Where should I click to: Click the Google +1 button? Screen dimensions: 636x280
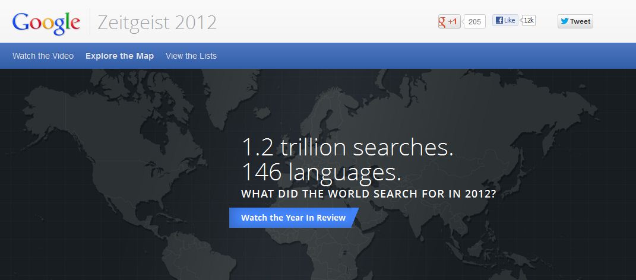(449, 21)
